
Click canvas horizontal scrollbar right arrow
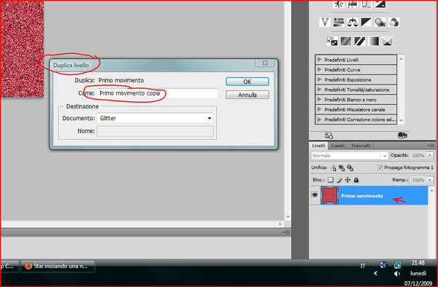280,224
